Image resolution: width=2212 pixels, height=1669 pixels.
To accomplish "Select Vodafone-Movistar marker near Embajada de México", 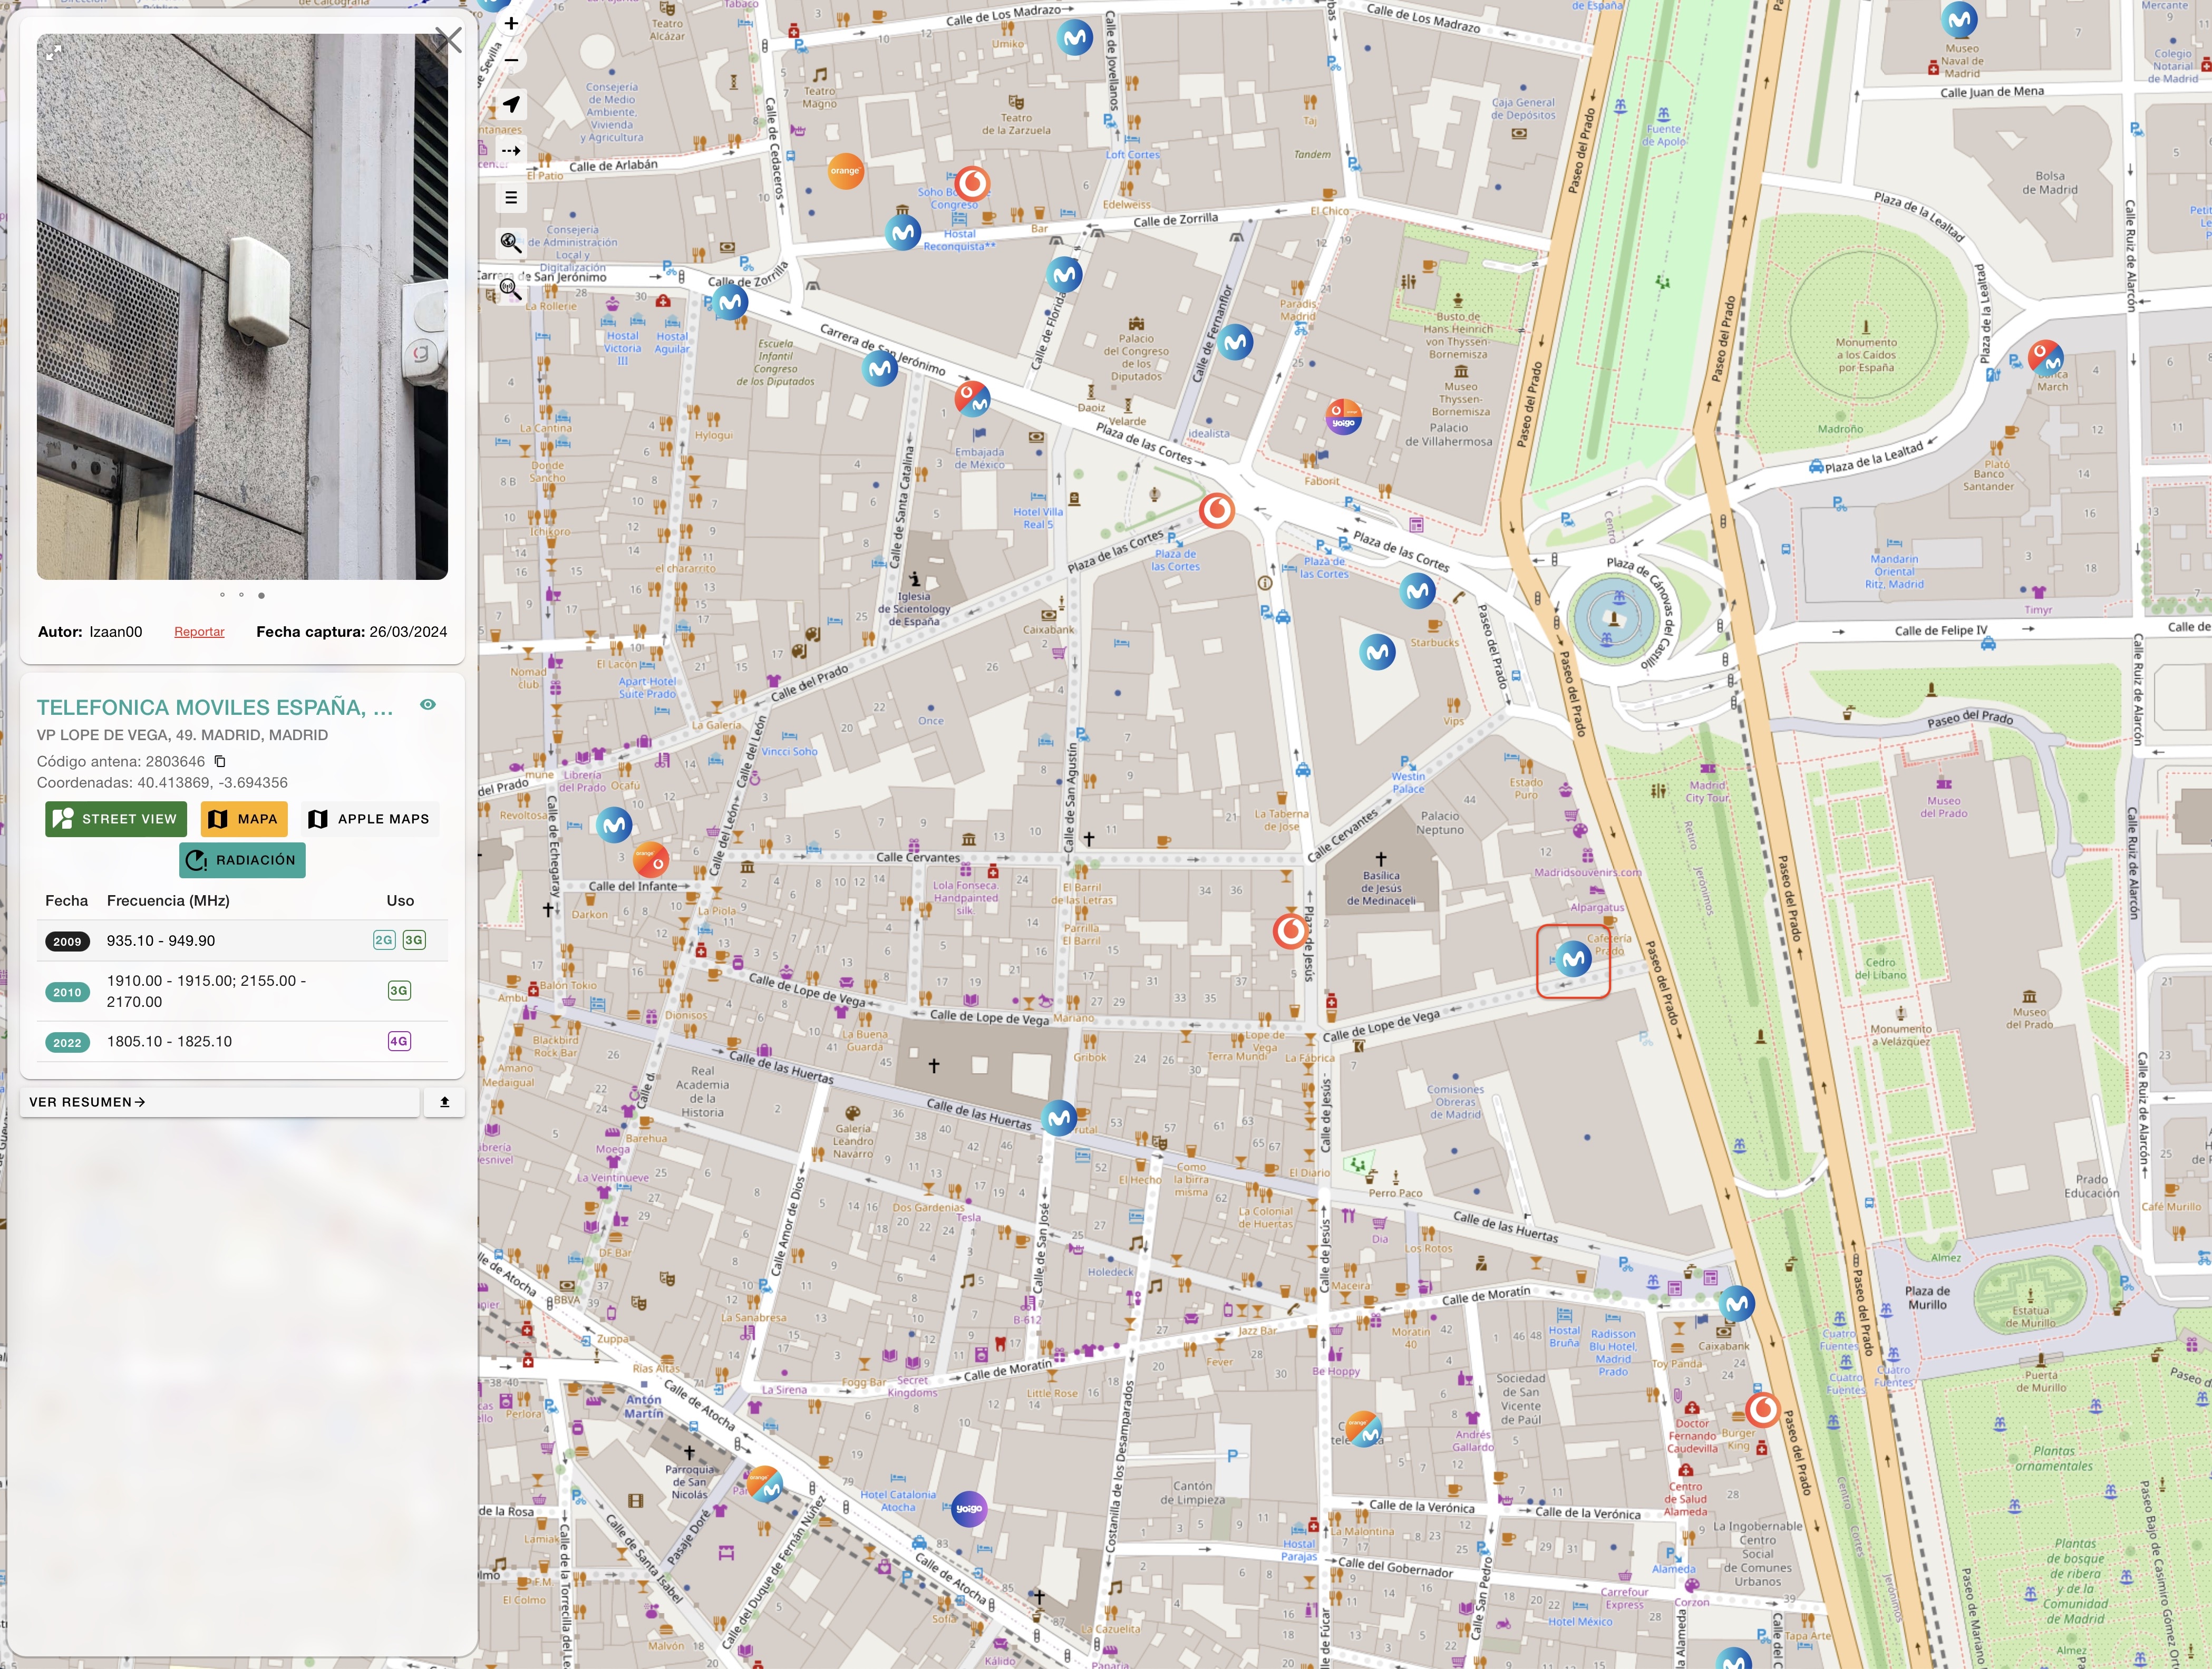I will (x=972, y=399).
